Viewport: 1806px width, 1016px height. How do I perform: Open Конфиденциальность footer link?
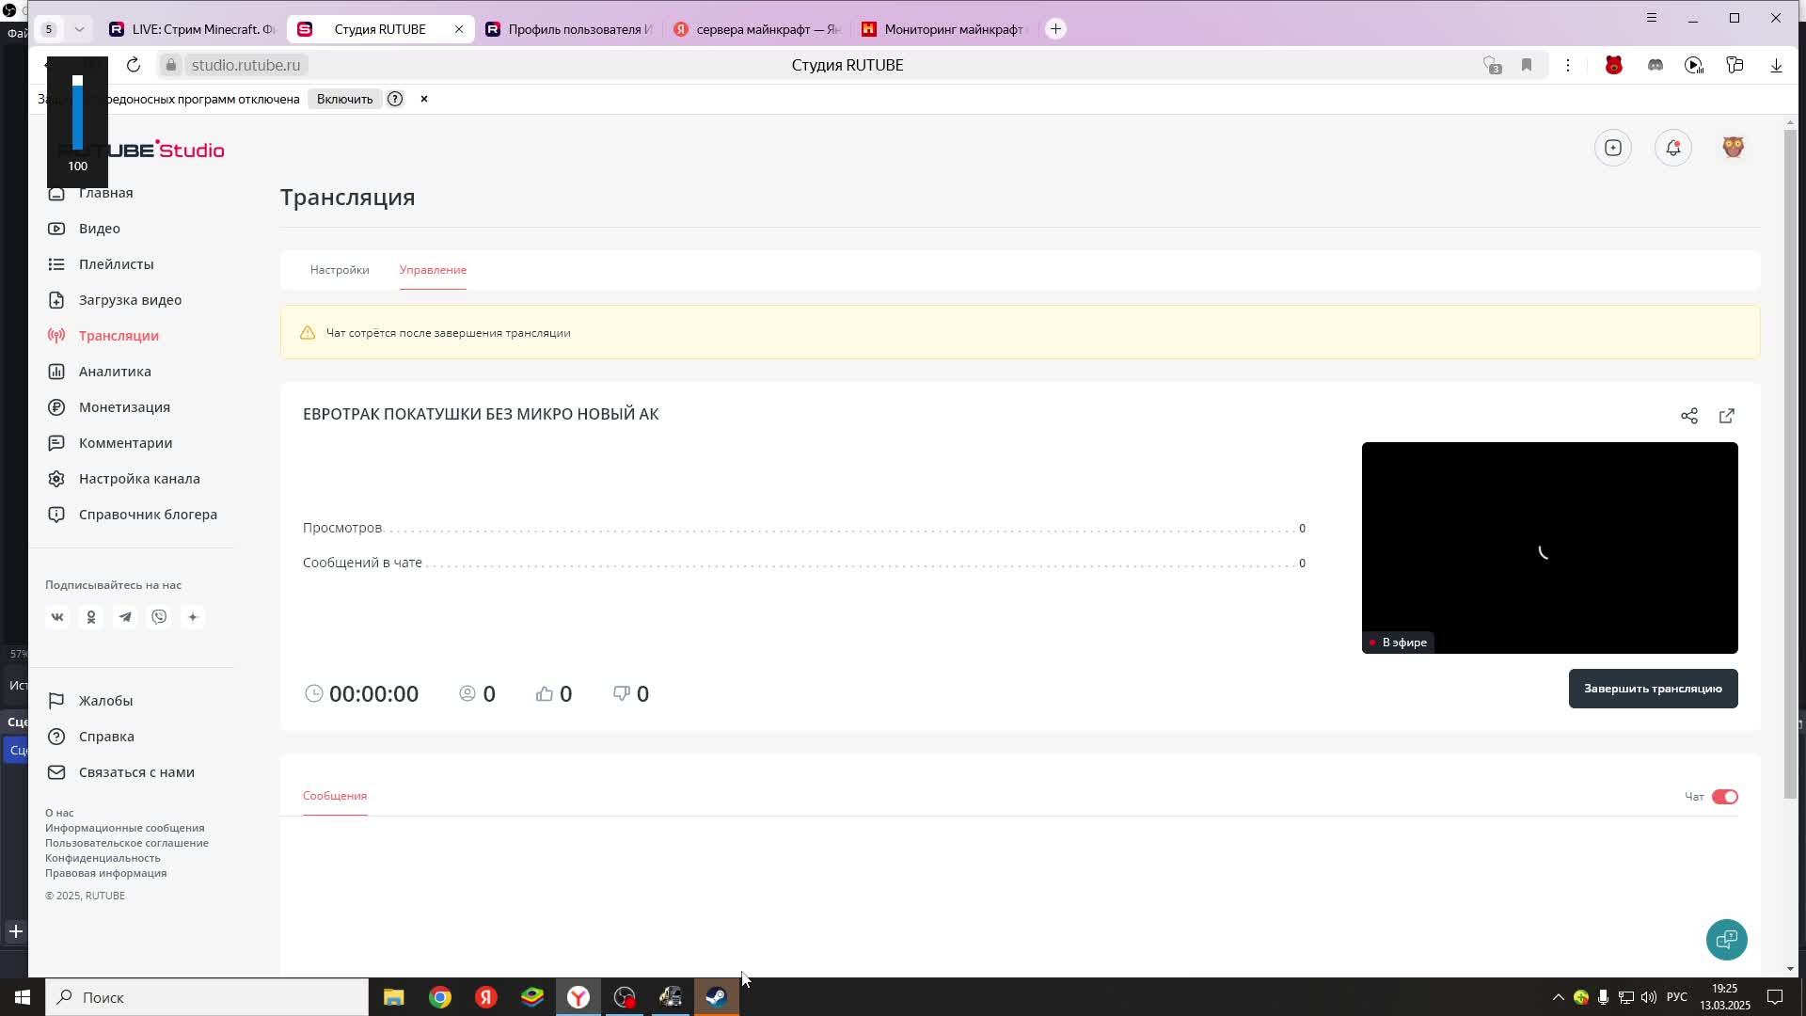[103, 858]
